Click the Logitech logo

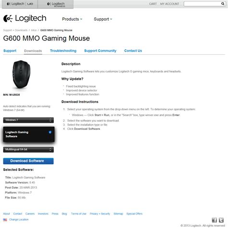pos(25,18)
